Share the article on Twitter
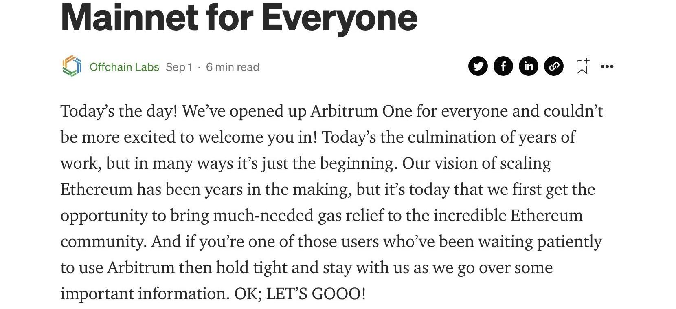 [x=478, y=66]
